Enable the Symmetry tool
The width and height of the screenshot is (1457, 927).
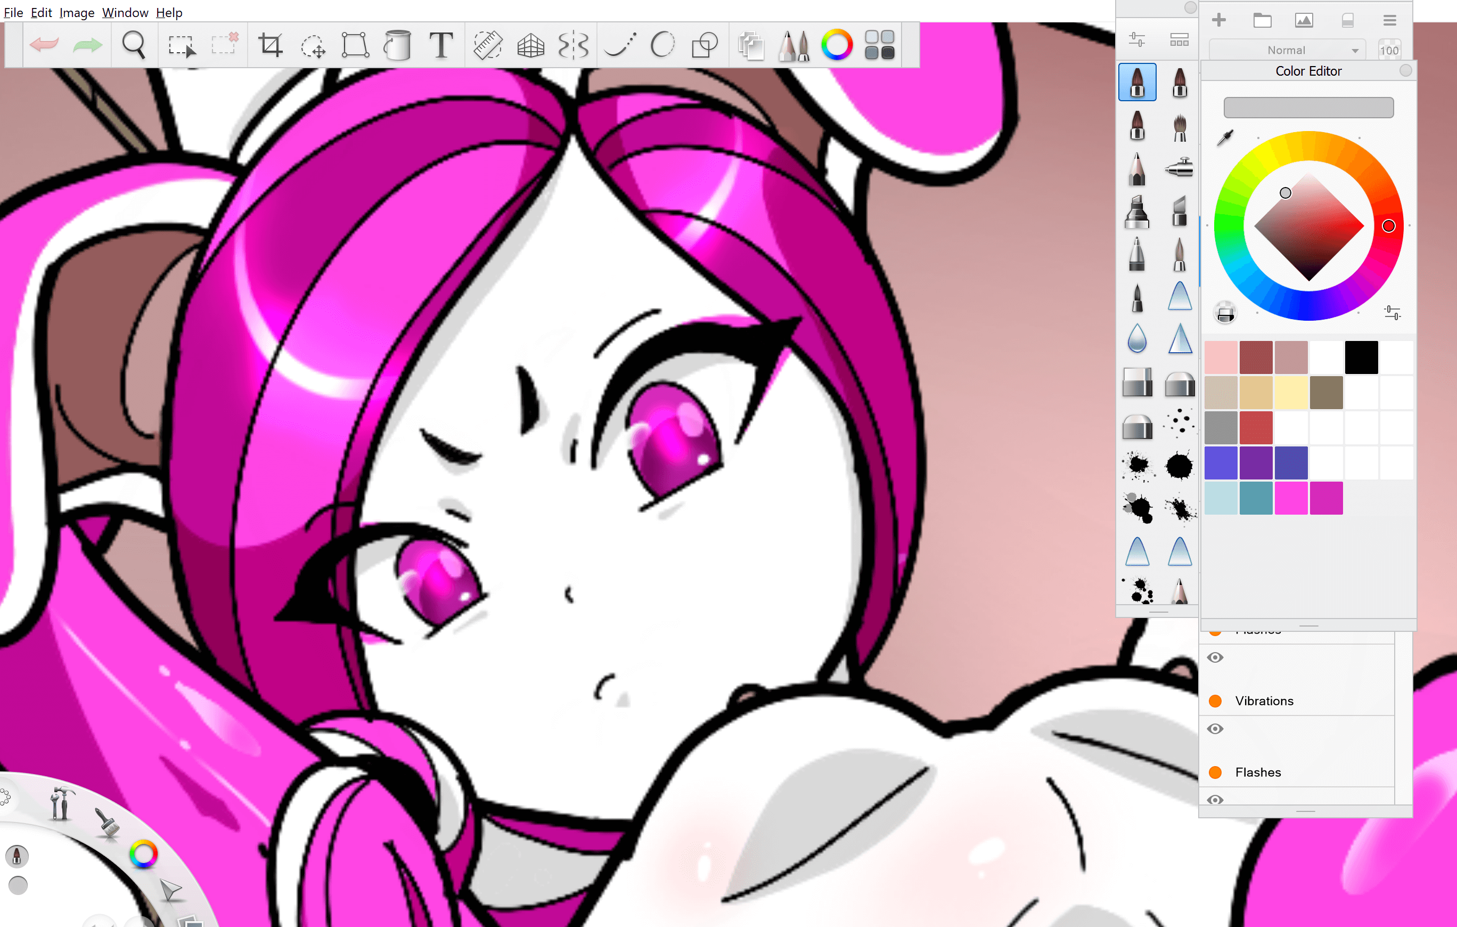click(572, 45)
